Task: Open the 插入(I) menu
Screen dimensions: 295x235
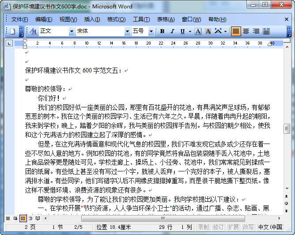Action: click(92, 19)
